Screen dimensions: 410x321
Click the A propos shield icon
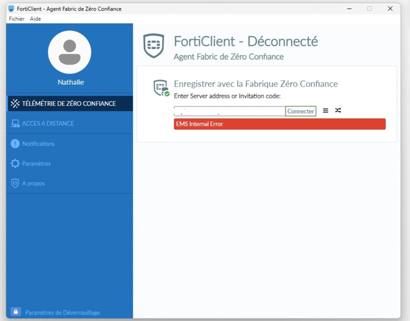(15, 183)
